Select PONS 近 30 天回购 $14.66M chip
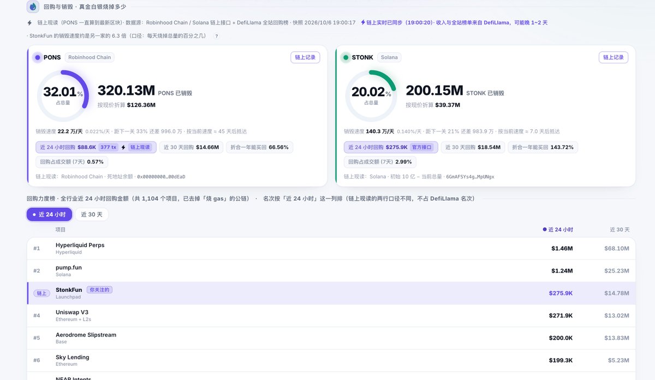This screenshot has width=655, height=380. [191, 147]
